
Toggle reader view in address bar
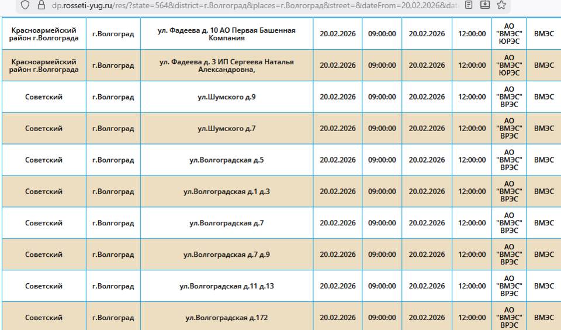coord(469,5)
